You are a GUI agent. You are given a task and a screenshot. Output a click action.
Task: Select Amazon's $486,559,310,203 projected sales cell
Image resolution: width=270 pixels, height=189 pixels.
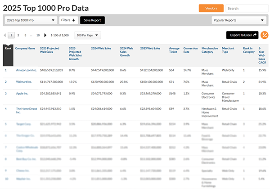(51, 70)
